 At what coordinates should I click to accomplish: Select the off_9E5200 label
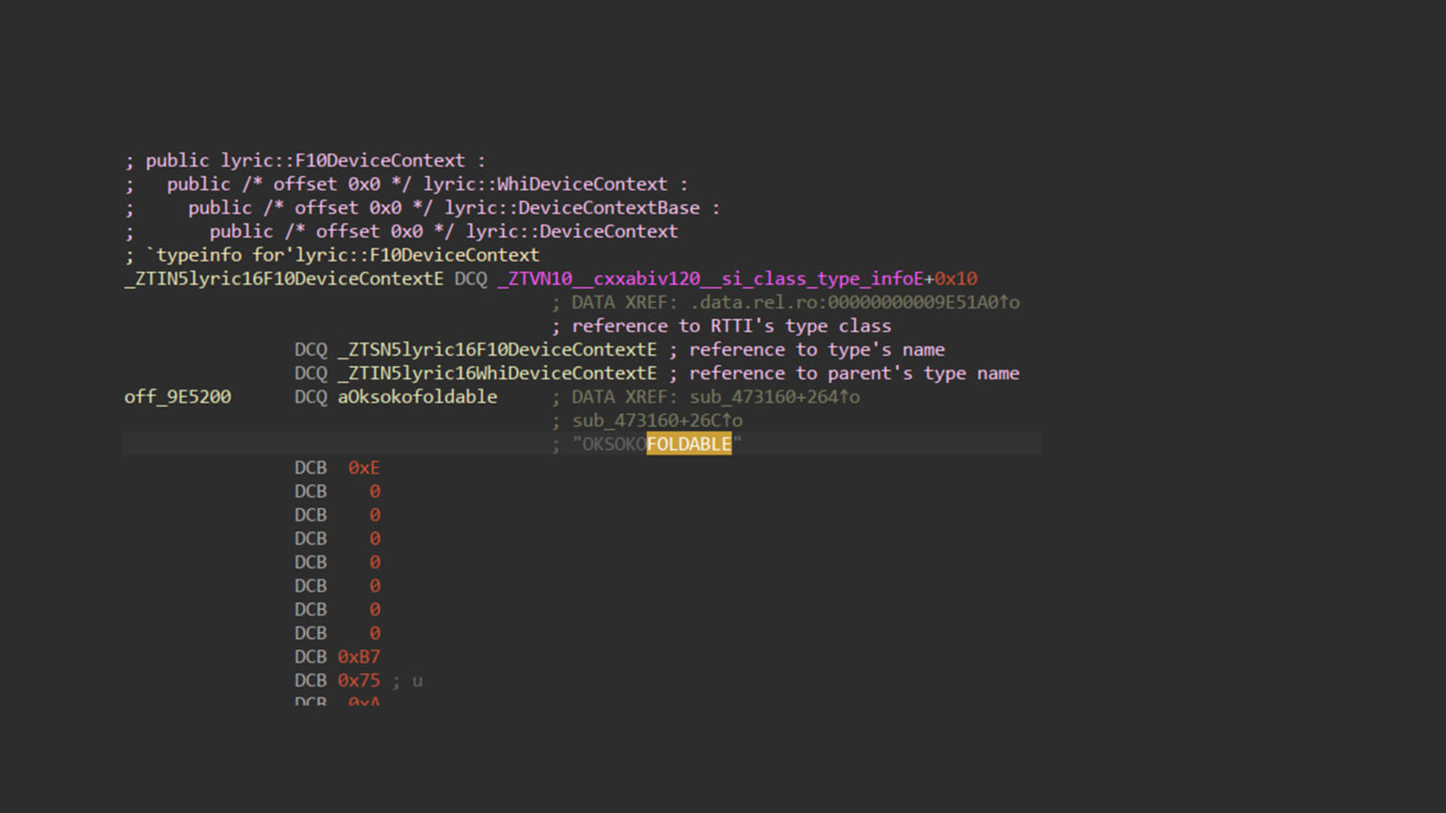tap(177, 396)
